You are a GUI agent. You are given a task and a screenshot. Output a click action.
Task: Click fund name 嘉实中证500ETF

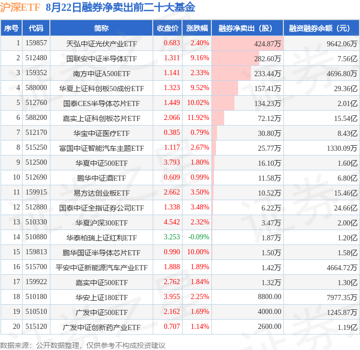[101, 283]
